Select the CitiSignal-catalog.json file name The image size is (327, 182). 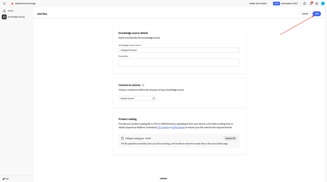point(135,138)
